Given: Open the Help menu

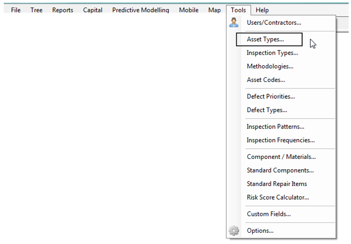Looking at the screenshot, I should pyautogui.click(x=262, y=10).
